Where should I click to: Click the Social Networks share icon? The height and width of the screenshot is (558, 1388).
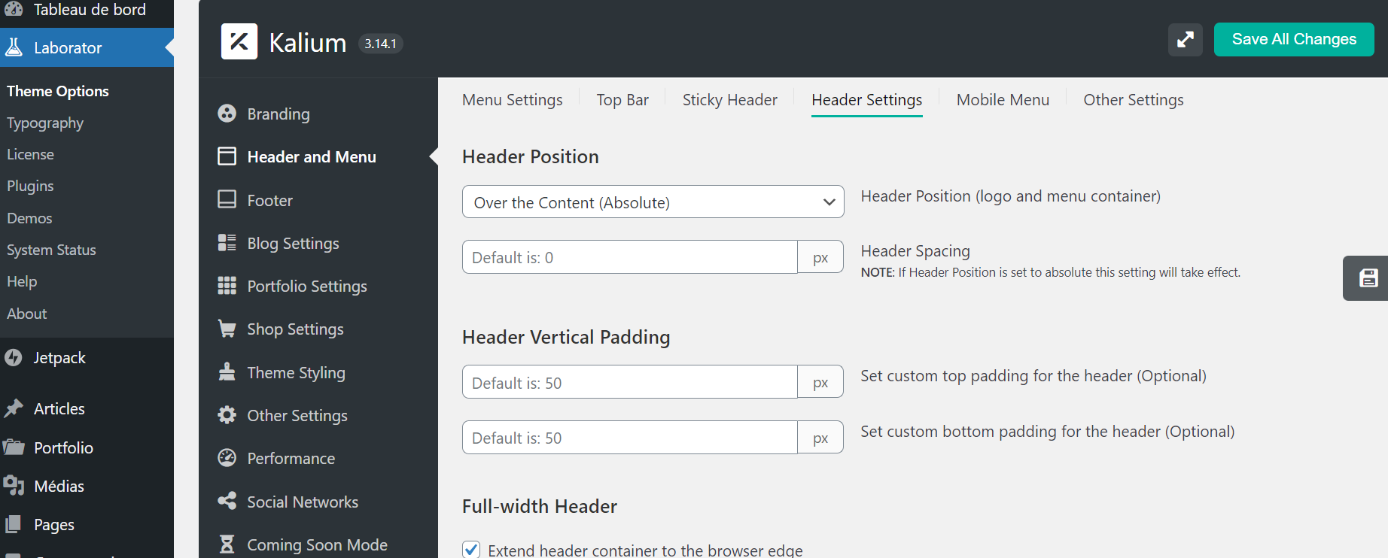[x=227, y=502]
